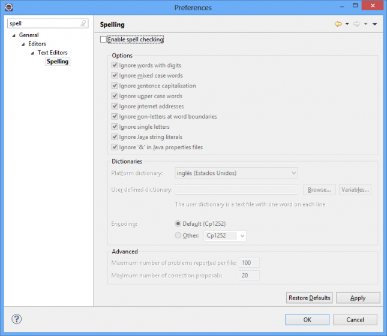
Task: Click the 'Dictionaries' group label
Action: point(127,161)
